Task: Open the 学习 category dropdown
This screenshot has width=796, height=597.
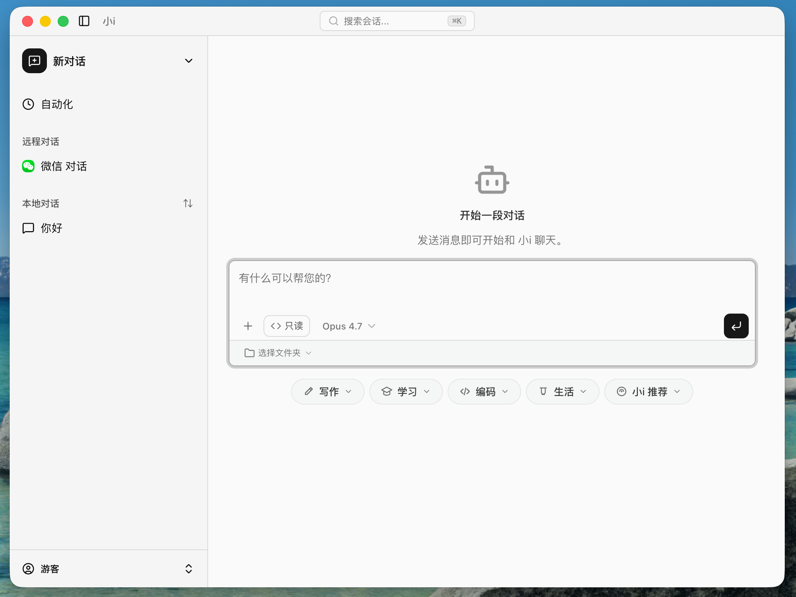Action: click(406, 391)
